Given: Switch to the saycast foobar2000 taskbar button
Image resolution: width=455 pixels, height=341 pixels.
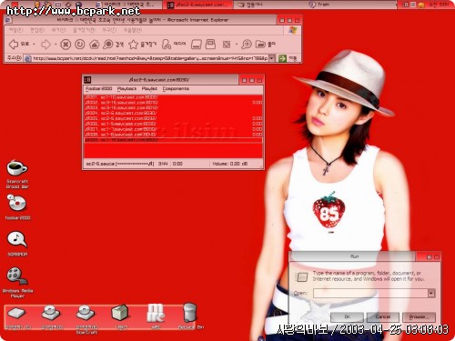Looking at the screenshot, I should (198, 5).
